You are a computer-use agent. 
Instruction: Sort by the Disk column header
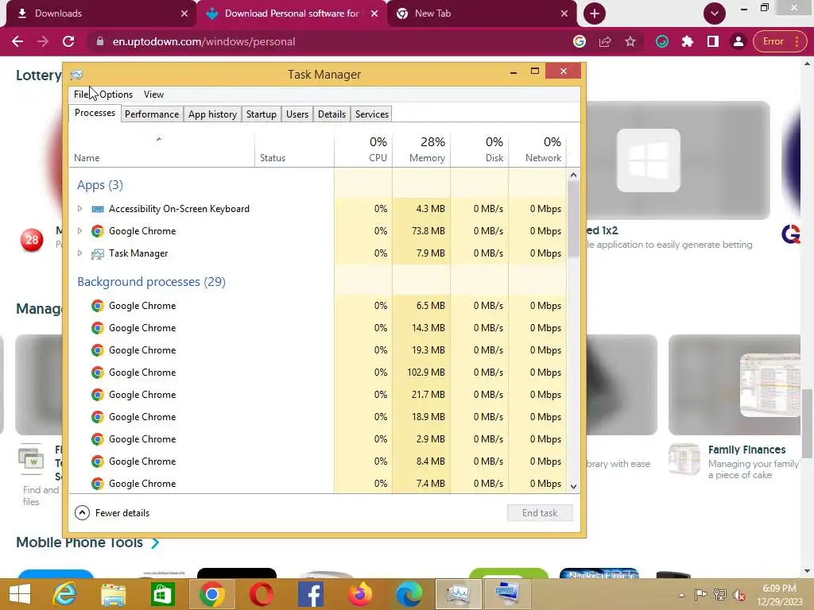point(479,150)
